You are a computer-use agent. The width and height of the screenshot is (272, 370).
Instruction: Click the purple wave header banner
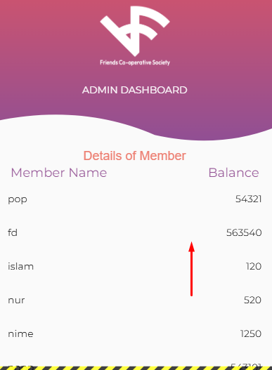136,70
